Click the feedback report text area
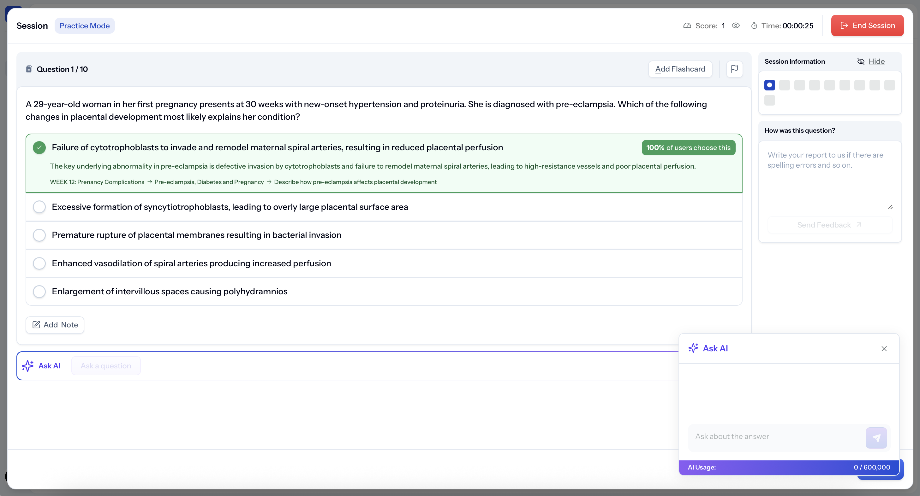This screenshot has width=920, height=496. tap(829, 178)
